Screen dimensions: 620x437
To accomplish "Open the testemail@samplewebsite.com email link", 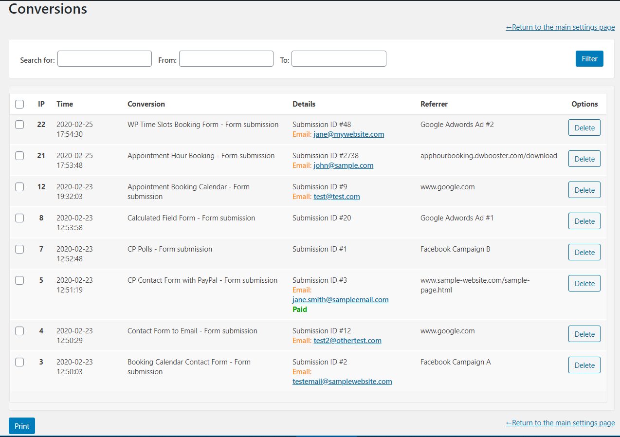I will [342, 382].
